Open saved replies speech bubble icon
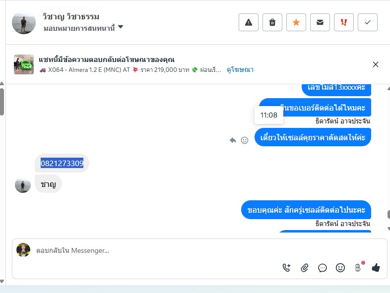The image size is (390, 293). coord(323,268)
